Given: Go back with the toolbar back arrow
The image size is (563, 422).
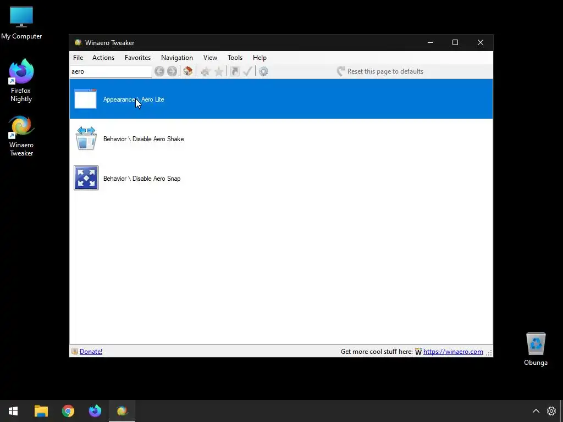Looking at the screenshot, I should [159, 71].
